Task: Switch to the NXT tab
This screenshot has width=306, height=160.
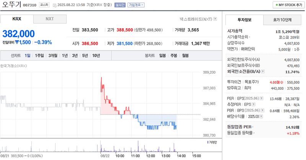Action: tap(50, 19)
